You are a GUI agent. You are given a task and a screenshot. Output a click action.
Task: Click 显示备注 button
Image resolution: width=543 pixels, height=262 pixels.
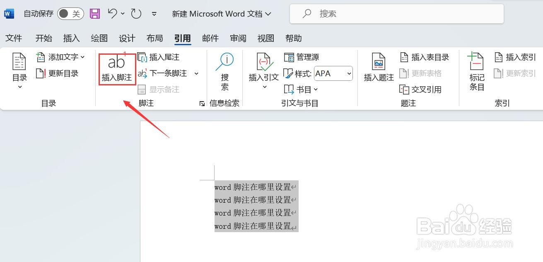coord(158,90)
